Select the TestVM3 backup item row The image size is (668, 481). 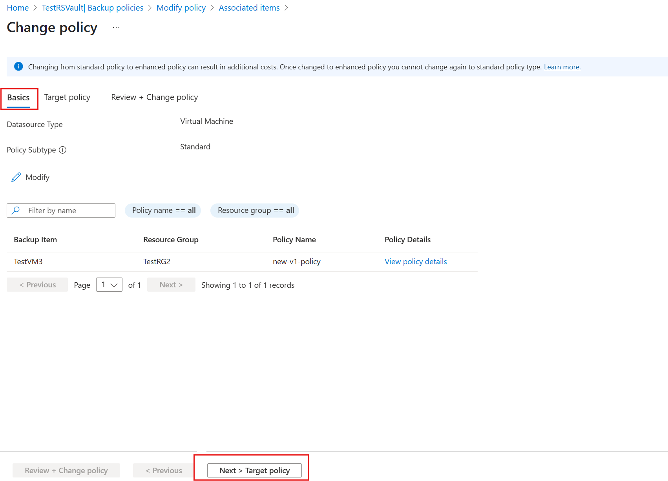point(28,261)
